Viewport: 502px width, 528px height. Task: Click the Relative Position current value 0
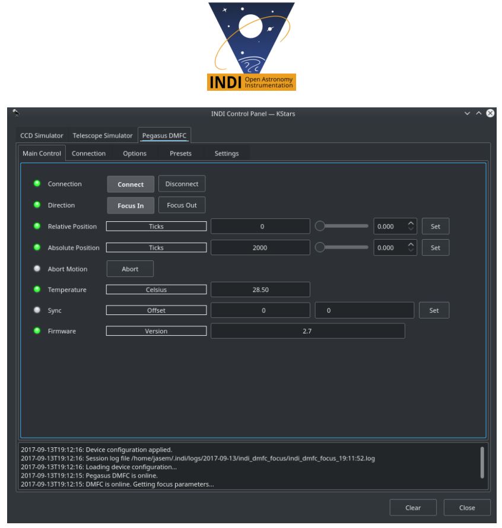point(260,226)
